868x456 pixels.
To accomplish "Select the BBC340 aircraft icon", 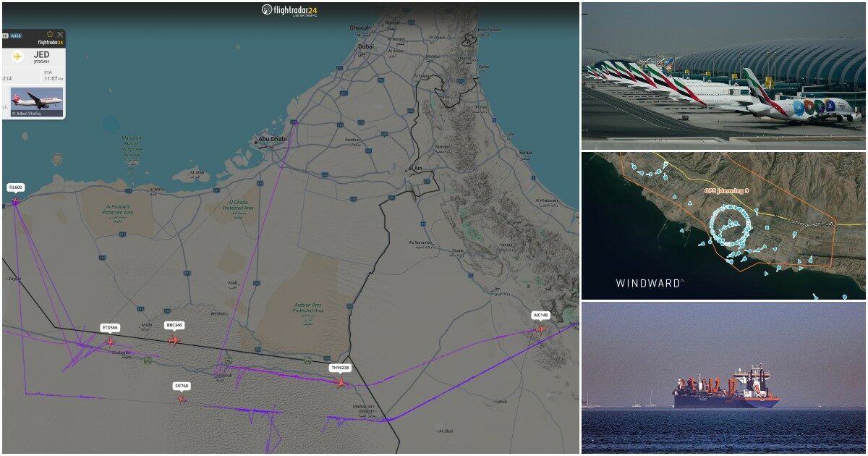I will [174, 339].
